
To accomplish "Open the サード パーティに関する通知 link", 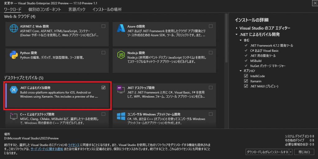I will tap(47, 149).
